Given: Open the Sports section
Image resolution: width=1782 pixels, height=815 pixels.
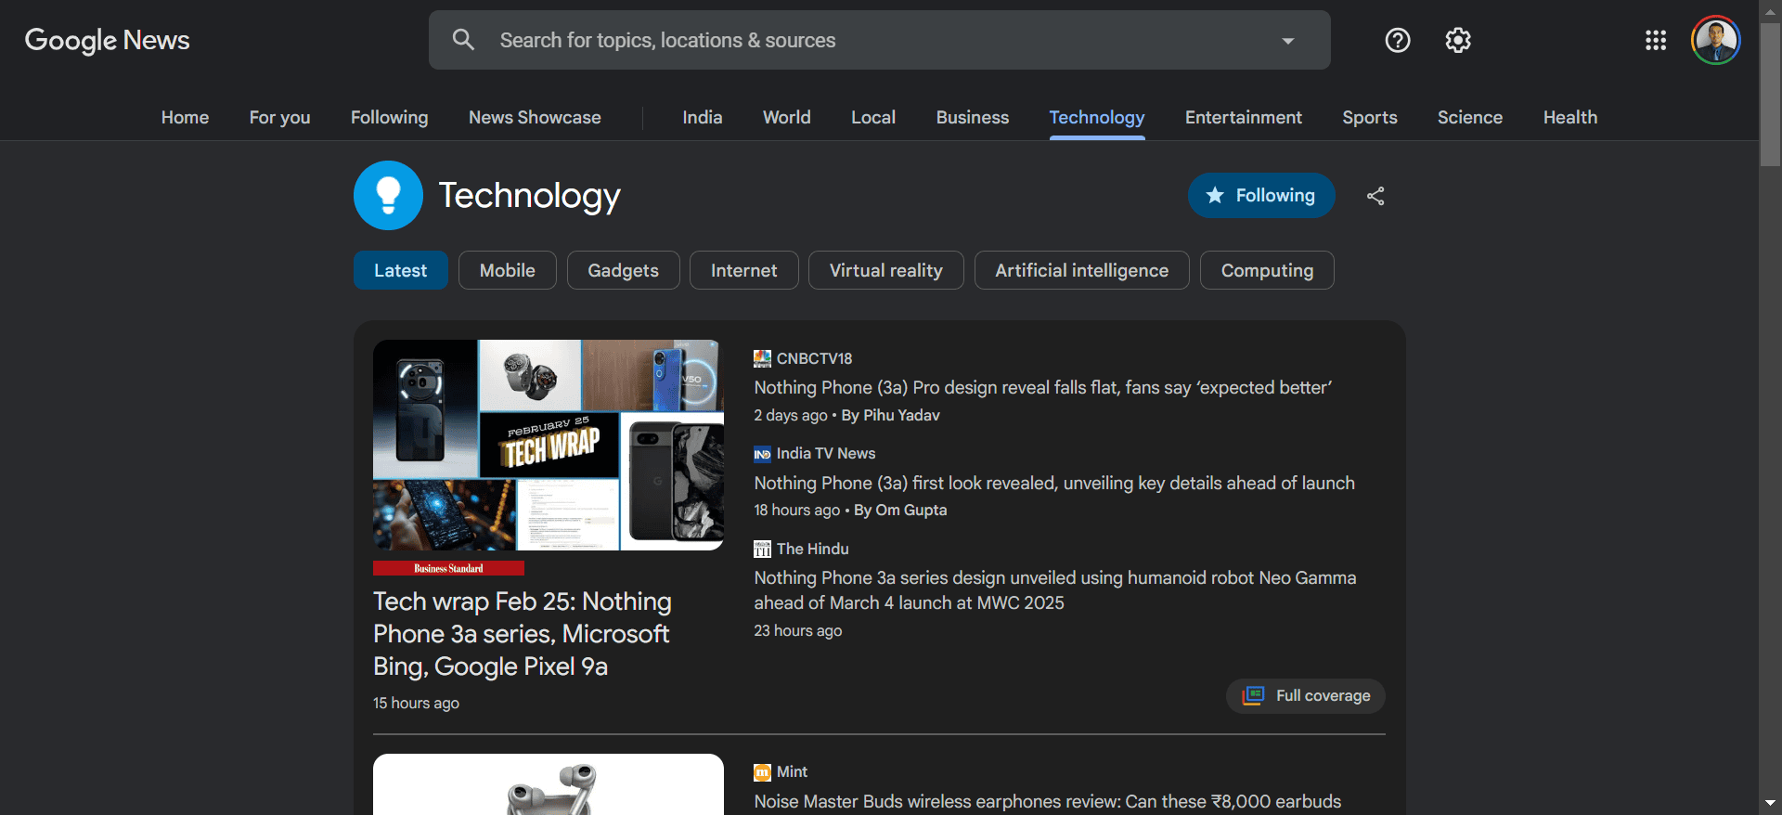Looking at the screenshot, I should click(1369, 117).
